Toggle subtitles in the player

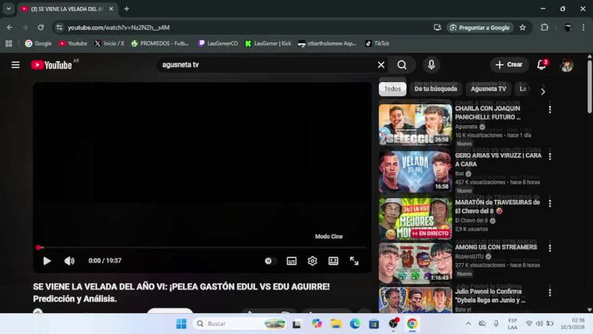point(291,261)
